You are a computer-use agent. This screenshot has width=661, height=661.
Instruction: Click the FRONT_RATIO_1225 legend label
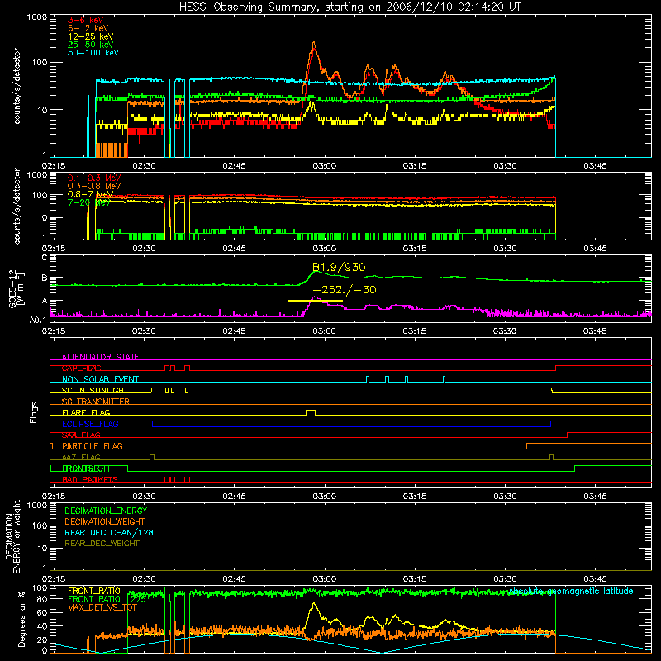click(107, 599)
